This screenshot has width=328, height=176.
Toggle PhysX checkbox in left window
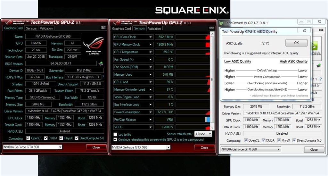click(61, 138)
